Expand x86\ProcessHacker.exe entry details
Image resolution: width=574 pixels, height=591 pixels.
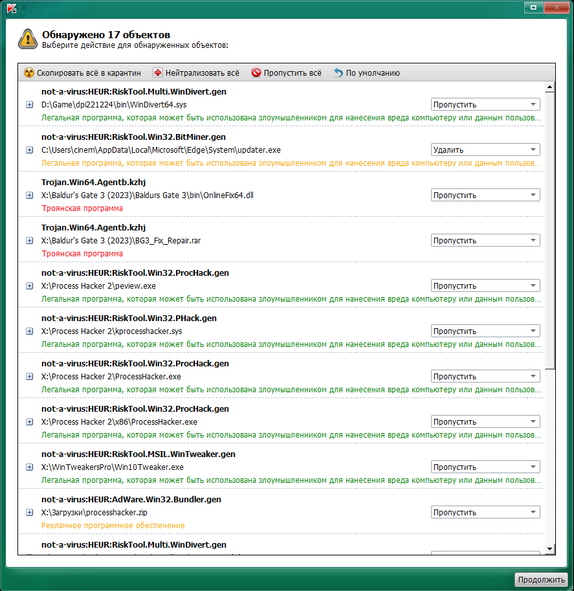point(29,422)
